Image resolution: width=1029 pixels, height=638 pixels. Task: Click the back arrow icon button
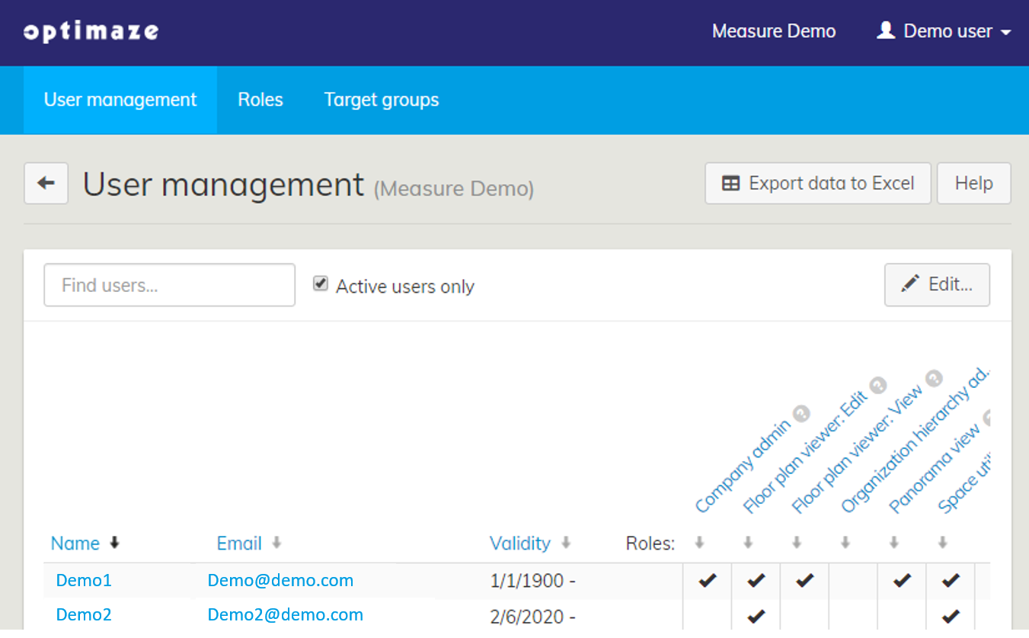pos(46,184)
